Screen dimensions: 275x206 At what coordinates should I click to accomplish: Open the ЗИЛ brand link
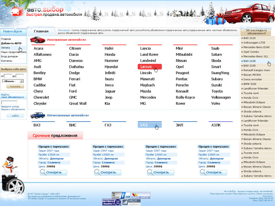(x=179, y=125)
